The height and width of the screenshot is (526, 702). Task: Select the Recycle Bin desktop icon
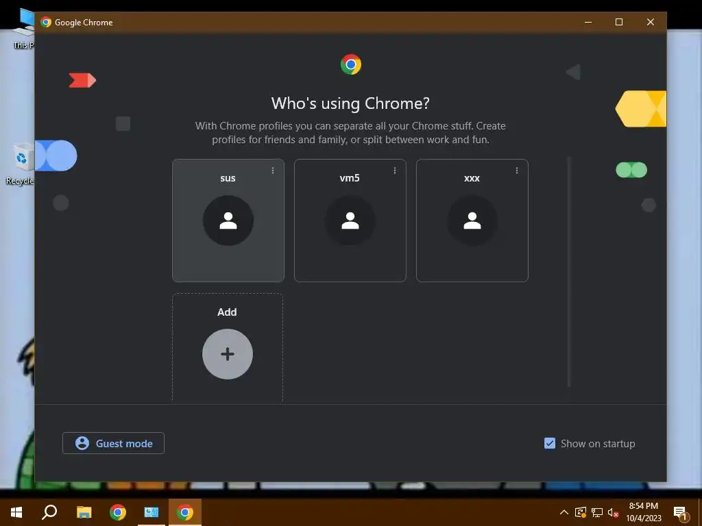(x=20, y=164)
